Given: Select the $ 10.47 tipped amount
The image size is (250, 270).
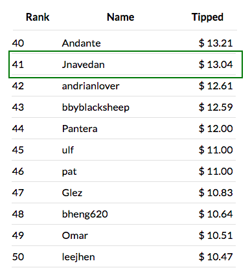Looking at the screenshot, I should pos(216,257).
